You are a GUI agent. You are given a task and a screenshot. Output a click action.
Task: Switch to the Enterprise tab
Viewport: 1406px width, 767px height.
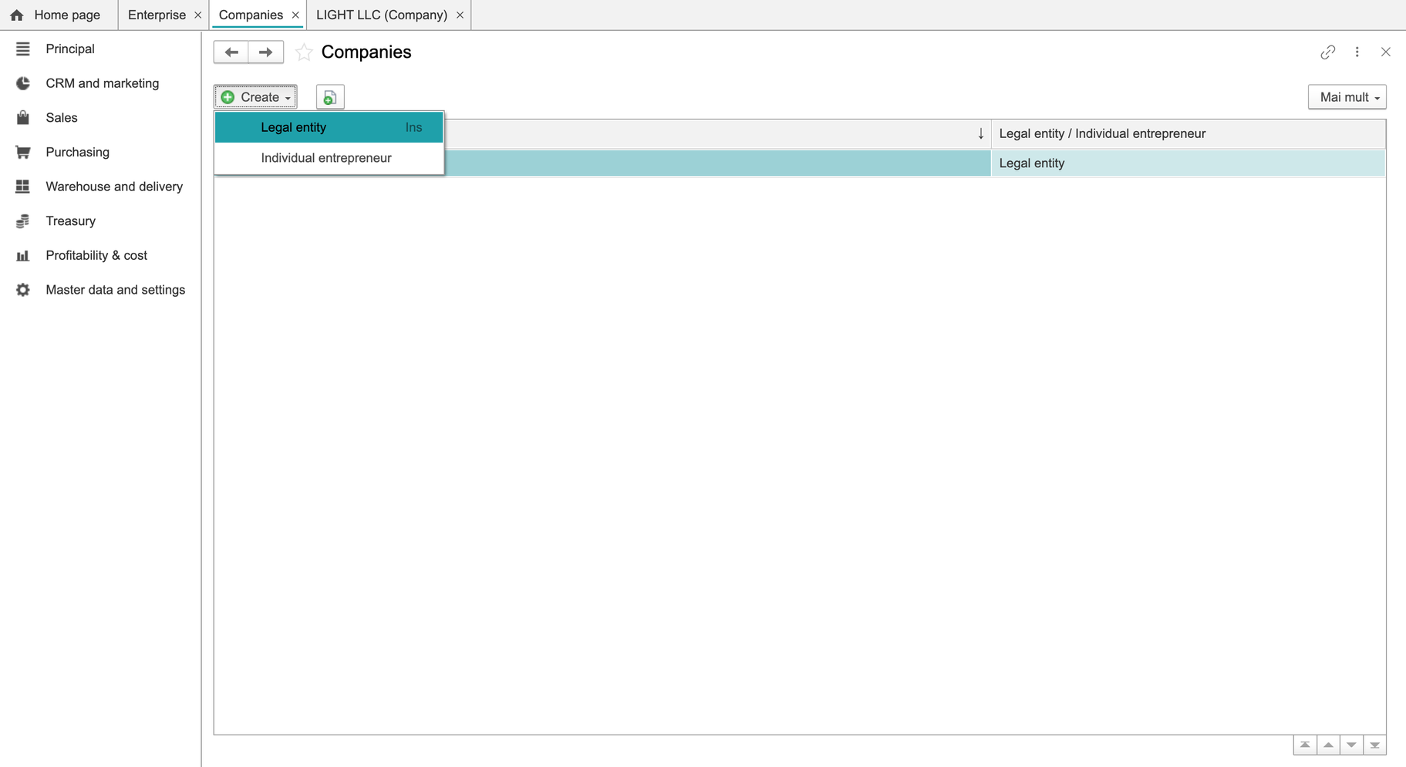coord(157,15)
